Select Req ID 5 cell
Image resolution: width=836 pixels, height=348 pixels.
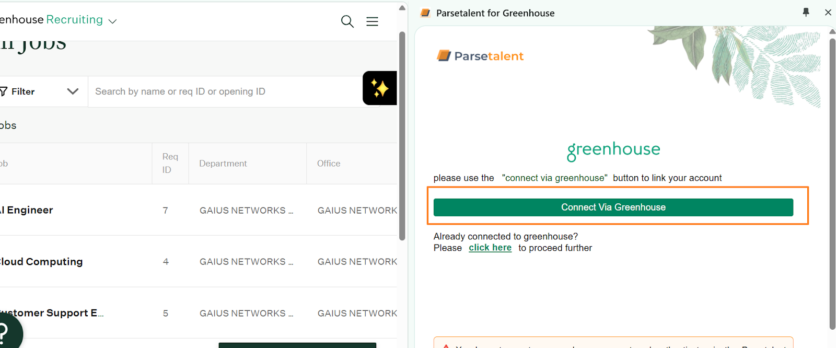pos(166,314)
